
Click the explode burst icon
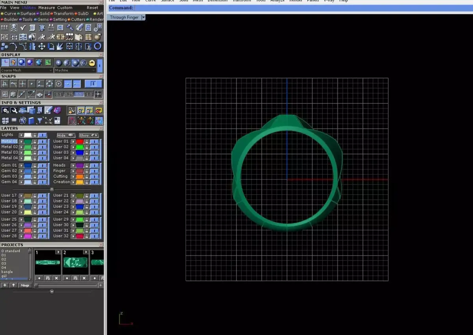(x=60, y=46)
